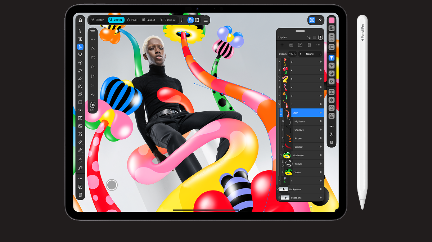The image size is (432, 242).
Task: Switch to the Pixel studio tab
Action: (132, 20)
